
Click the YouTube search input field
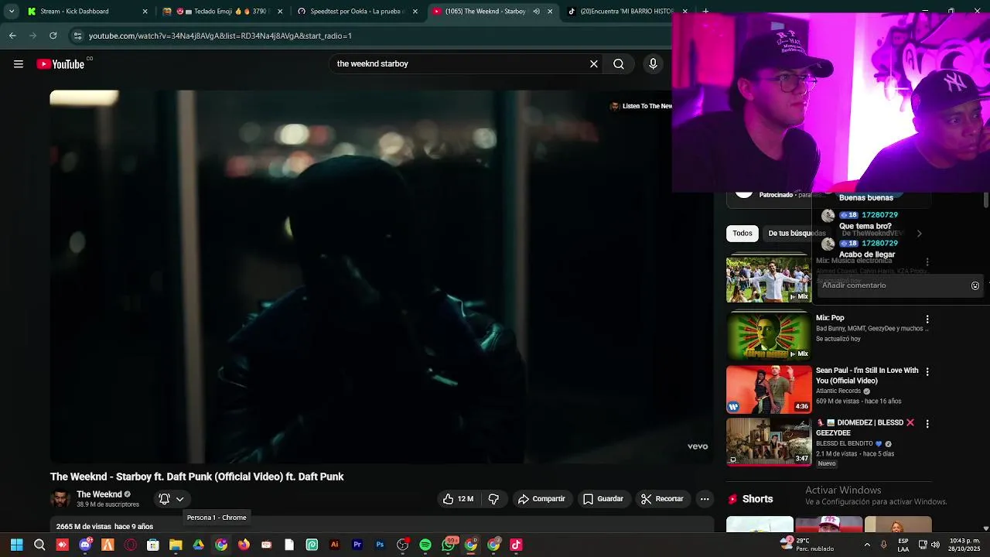(x=460, y=64)
